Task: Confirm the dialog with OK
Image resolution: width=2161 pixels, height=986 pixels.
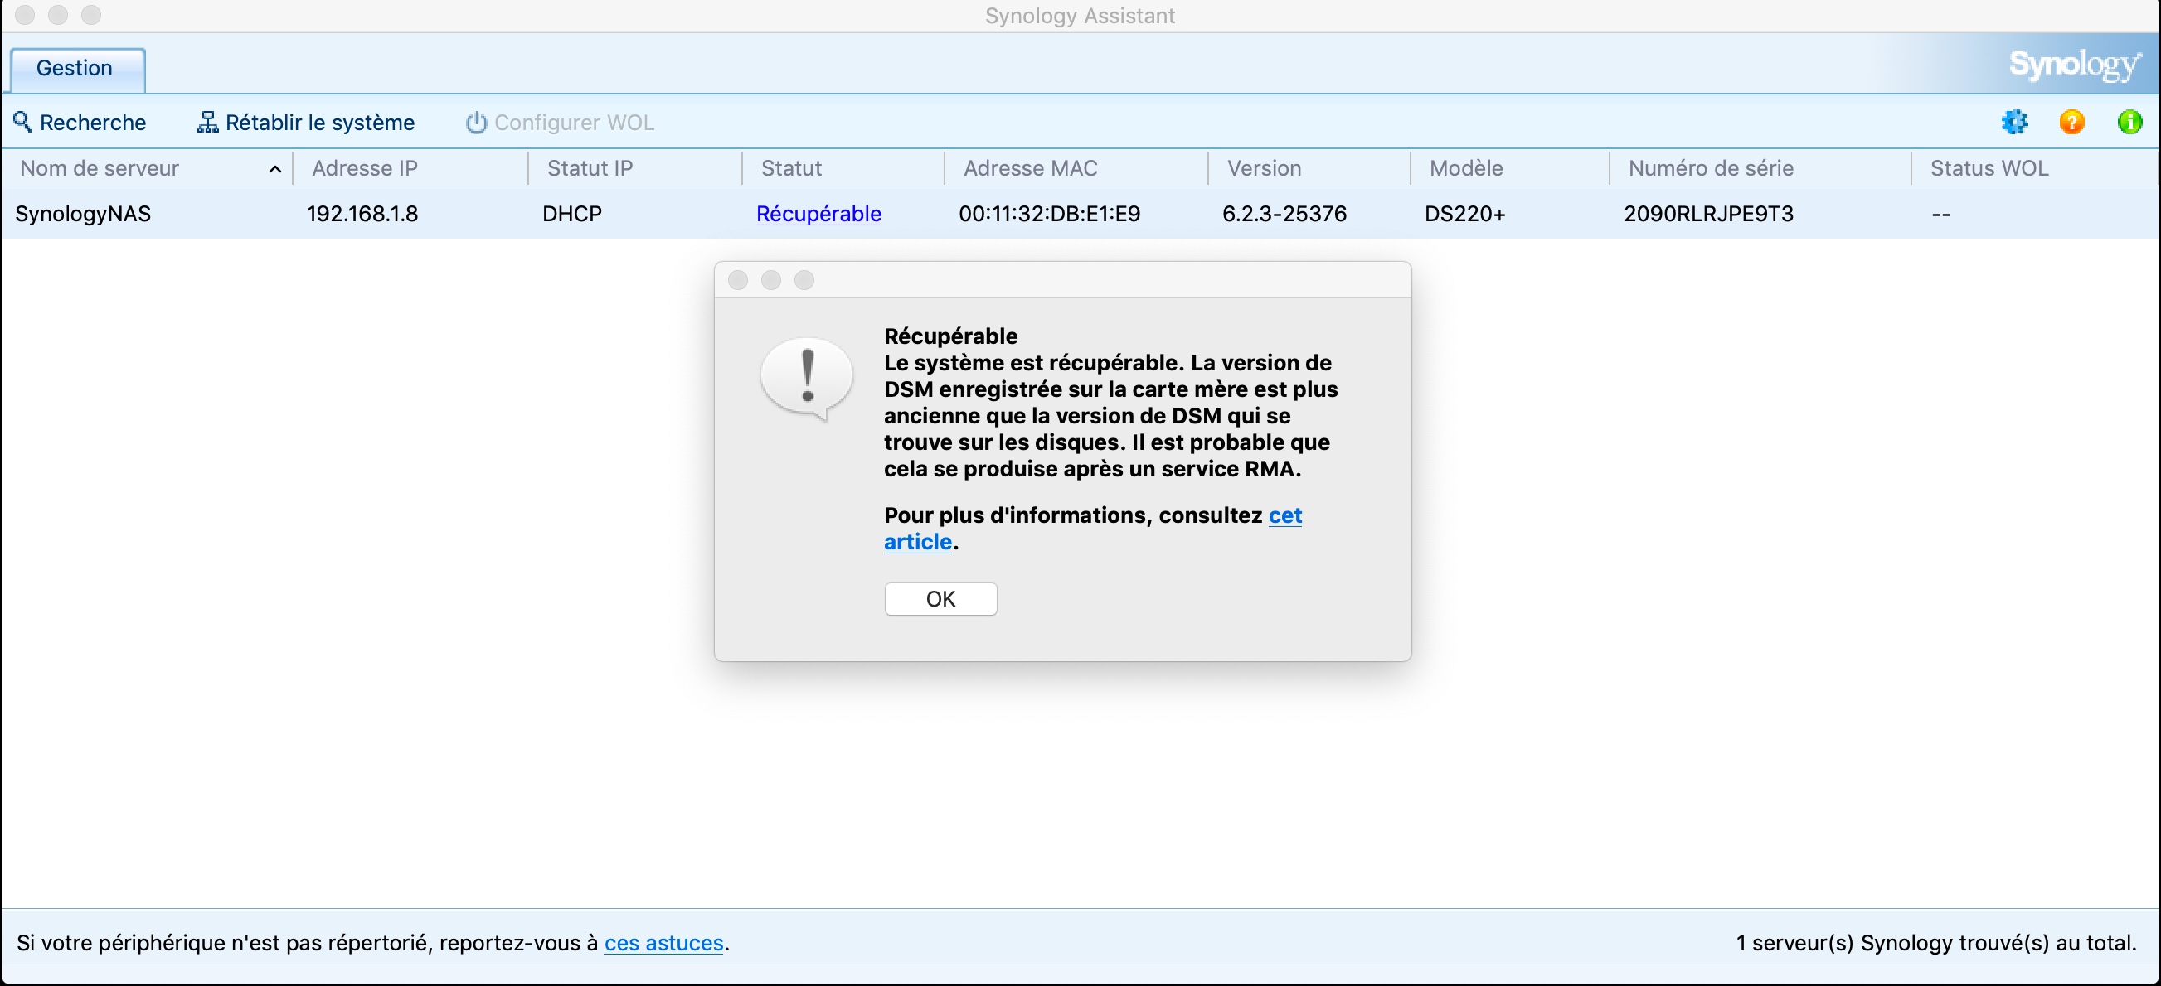Action: [940, 598]
